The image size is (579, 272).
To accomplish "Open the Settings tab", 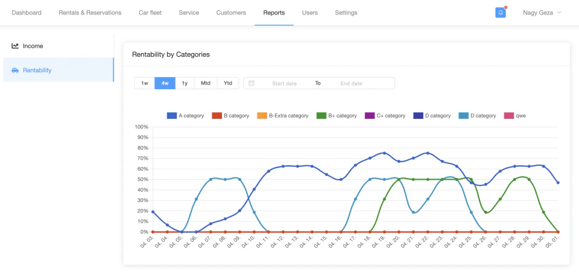I will tap(346, 13).
